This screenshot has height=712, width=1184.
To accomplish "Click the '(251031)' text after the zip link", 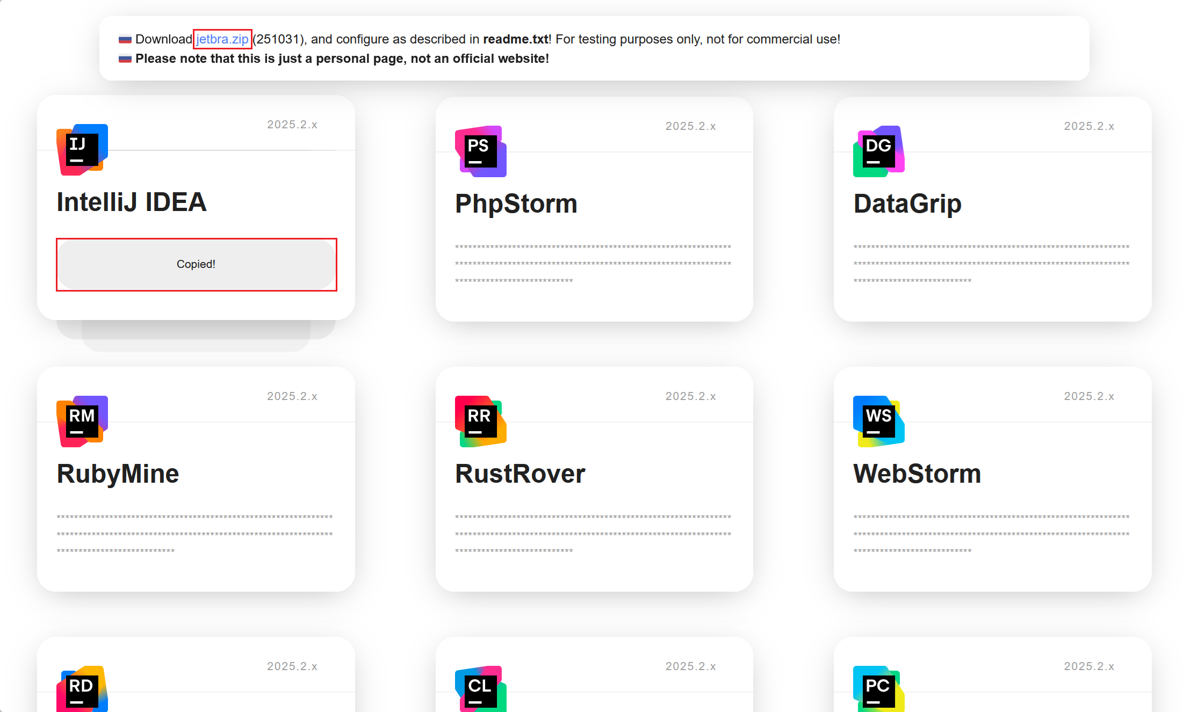I will [x=279, y=39].
